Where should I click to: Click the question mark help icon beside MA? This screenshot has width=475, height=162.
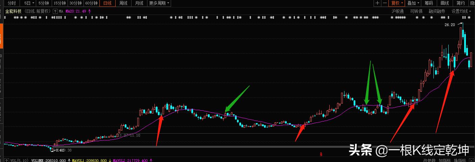pos(55,11)
